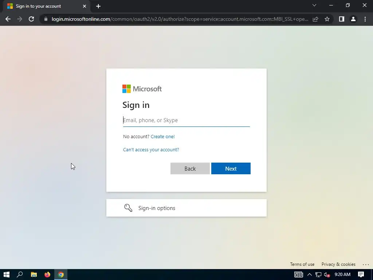Open the notification center icon
Viewport: 373px width, 280px height.
361,275
